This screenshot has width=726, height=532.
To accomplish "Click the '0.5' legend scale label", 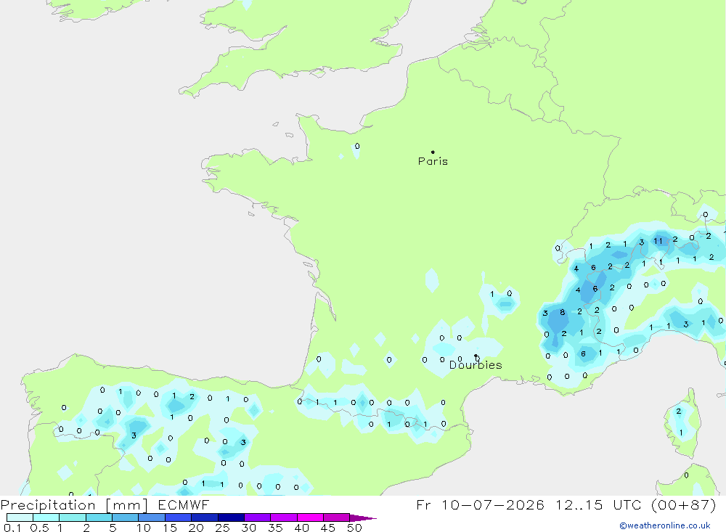I will (39, 528).
